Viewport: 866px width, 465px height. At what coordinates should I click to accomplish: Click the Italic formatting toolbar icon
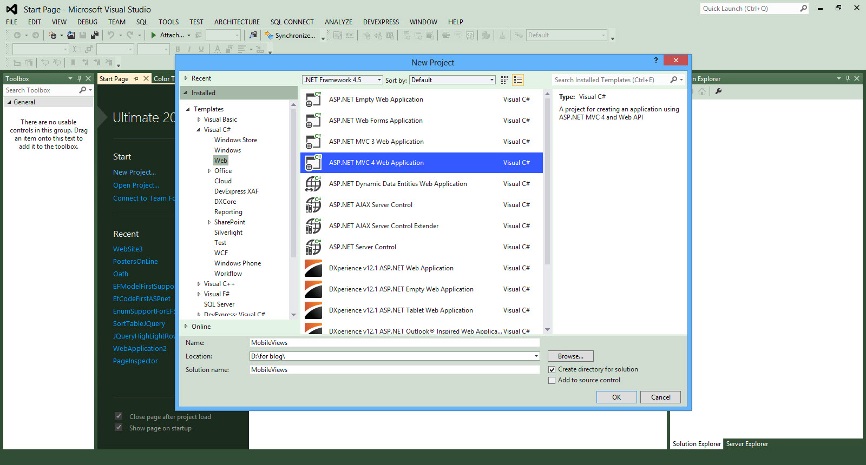[x=189, y=49]
